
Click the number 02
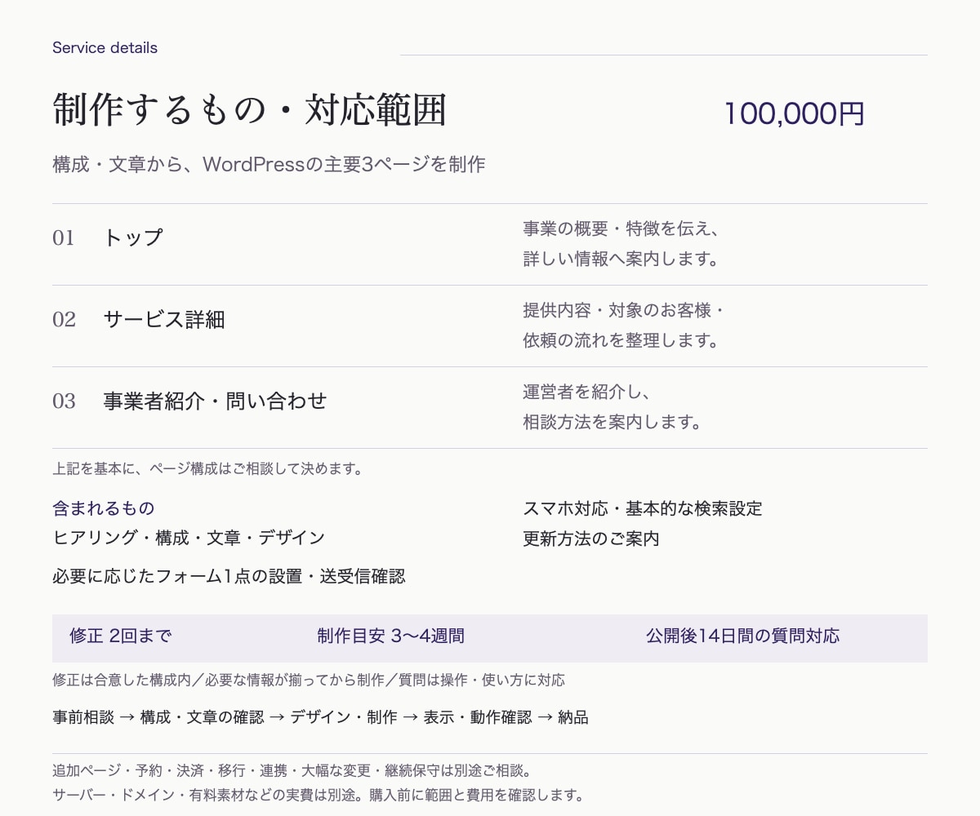point(64,320)
